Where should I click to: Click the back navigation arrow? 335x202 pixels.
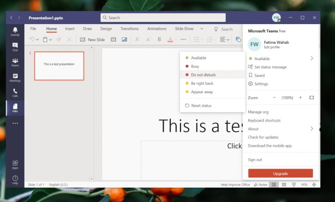(11, 18)
